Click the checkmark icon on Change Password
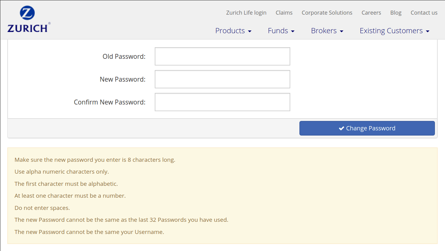Viewport: 445px width, 251px height. point(342,129)
